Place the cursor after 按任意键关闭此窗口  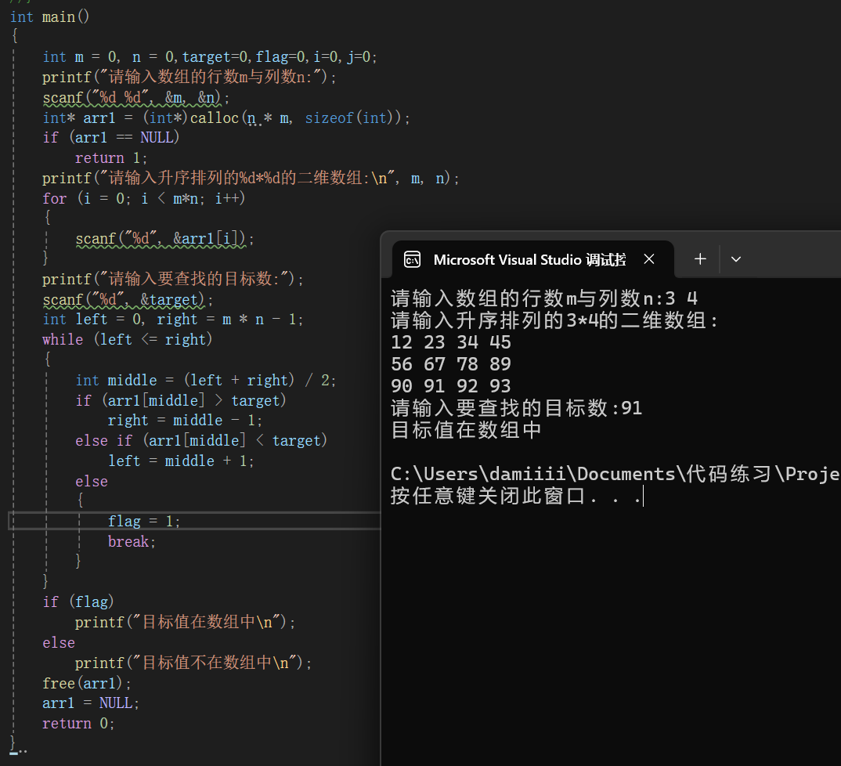(x=644, y=497)
